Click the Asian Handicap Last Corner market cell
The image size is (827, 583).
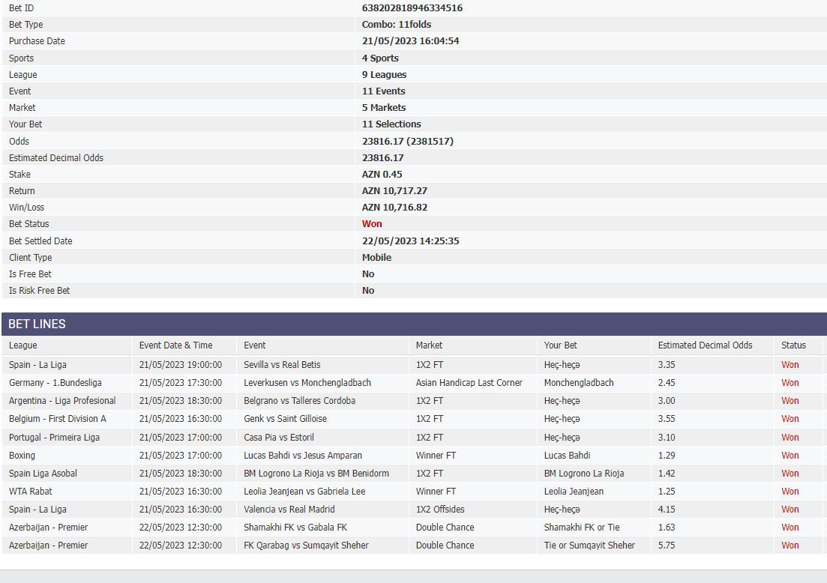469,383
